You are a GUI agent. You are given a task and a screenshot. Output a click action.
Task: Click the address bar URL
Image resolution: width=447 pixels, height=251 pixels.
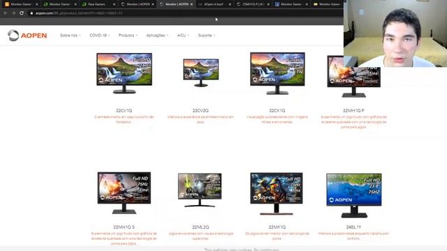pyautogui.click(x=79, y=13)
